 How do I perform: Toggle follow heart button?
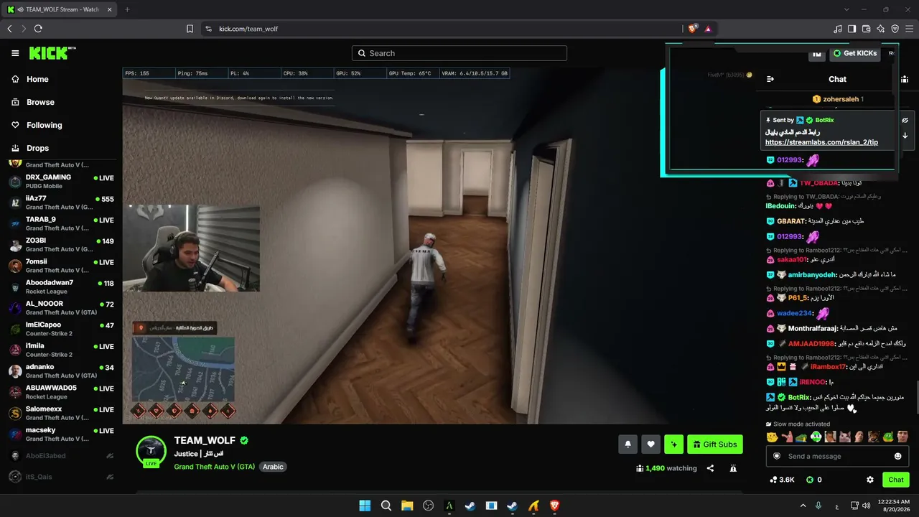click(650, 444)
